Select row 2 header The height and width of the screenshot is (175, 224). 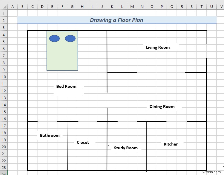[4, 20]
